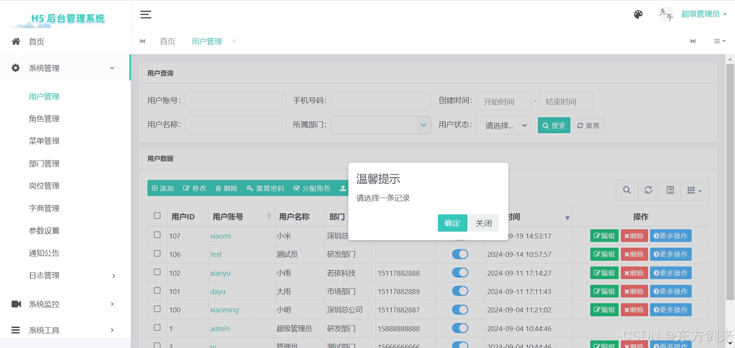Check the checkbox for user 102

pos(157,272)
